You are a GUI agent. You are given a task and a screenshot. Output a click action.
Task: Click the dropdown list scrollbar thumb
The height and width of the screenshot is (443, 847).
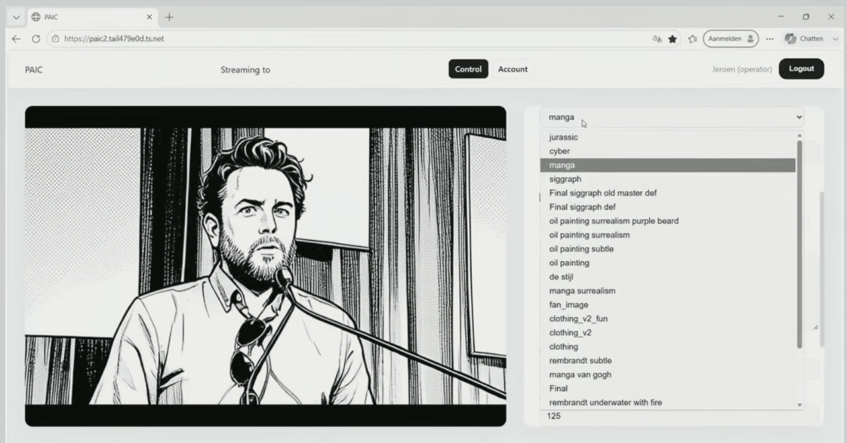pos(799,245)
